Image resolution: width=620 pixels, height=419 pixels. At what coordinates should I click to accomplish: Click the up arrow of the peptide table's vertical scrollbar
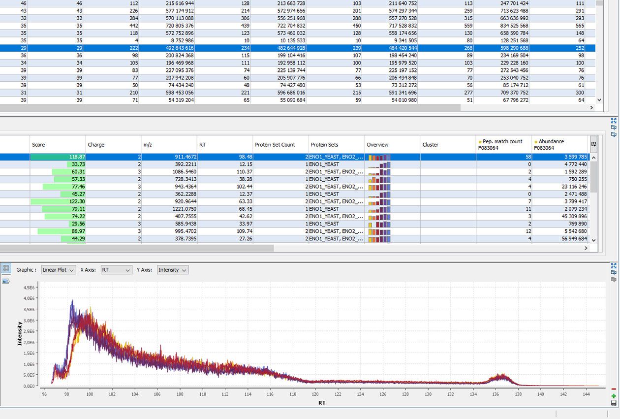593,158
